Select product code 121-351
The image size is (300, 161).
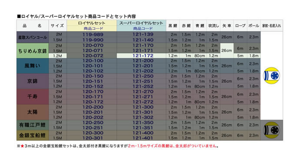click(143, 127)
